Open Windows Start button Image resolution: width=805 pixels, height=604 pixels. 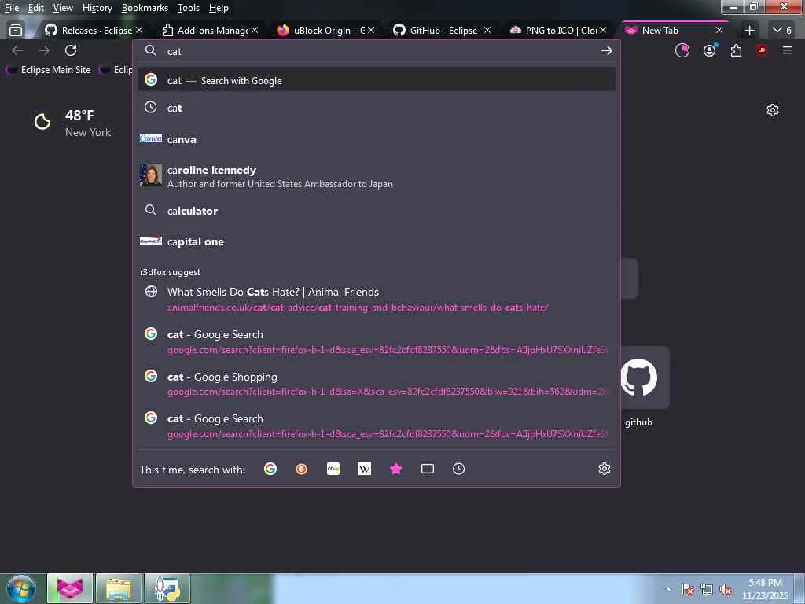click(x=20, y=588)
